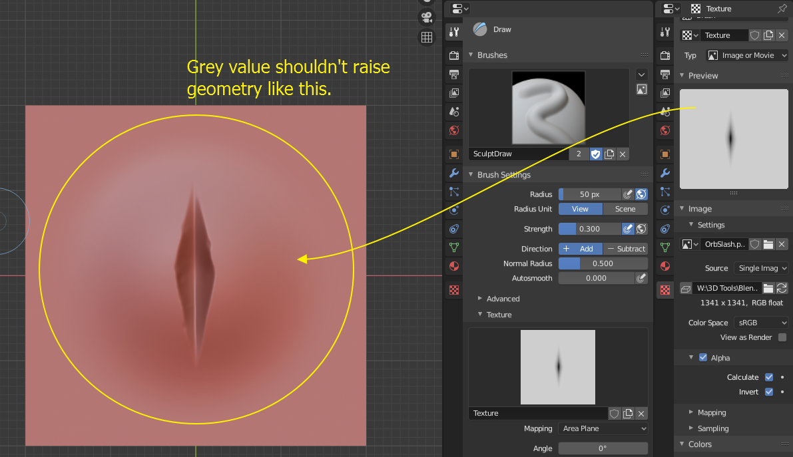Viewport: 793px width, 457px height.
Task: Reload image from file path
Action: click(x=782, y=288)
